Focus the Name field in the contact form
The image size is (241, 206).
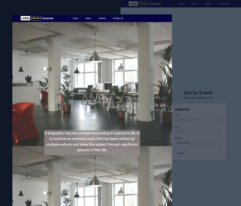198,131
